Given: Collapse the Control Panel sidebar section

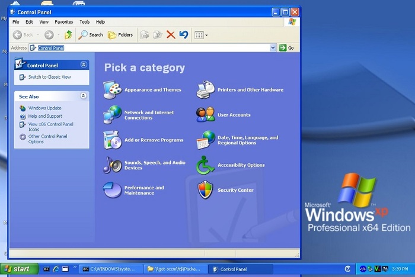Looking at the screenshot, I should (84, 65).
